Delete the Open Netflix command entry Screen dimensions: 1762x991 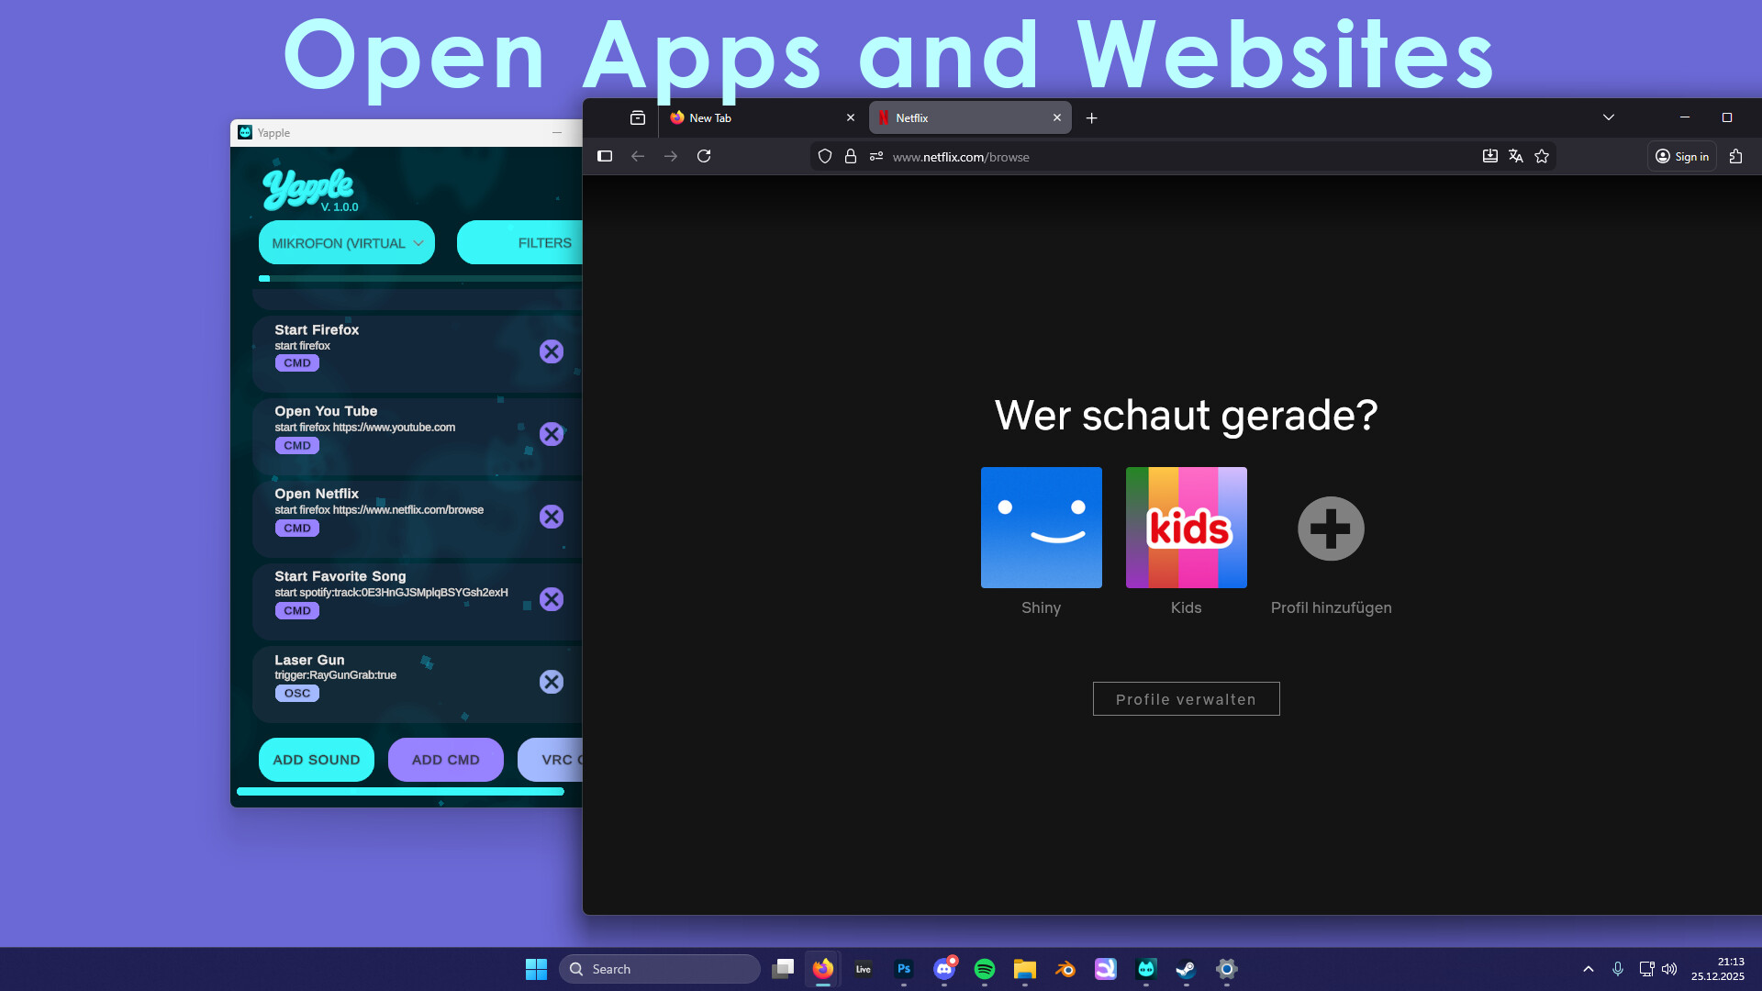coord(551,517)
